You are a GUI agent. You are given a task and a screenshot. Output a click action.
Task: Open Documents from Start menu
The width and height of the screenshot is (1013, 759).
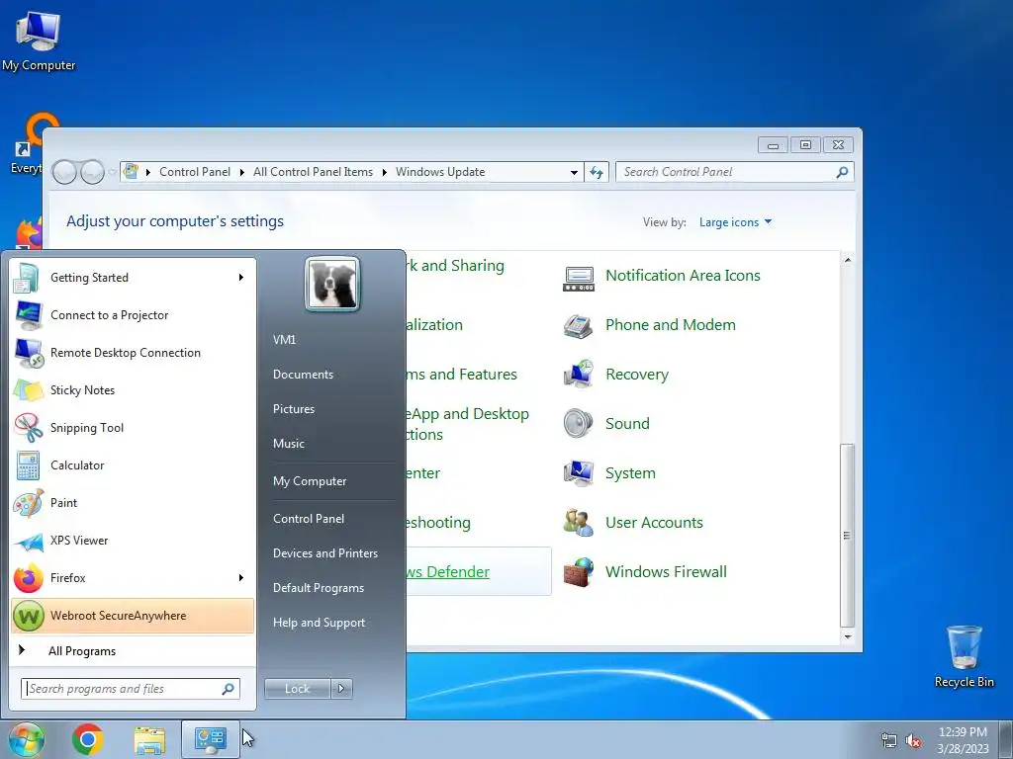303,375
